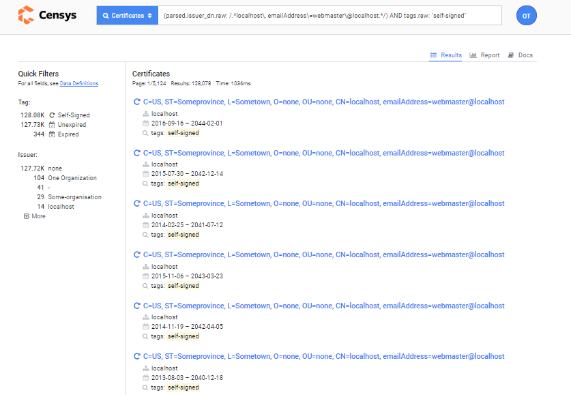The height and width of the screenshot is (395, 571).
Task: Click self-signed icon of the 2015-07-30 certificate
Action: 137,153
